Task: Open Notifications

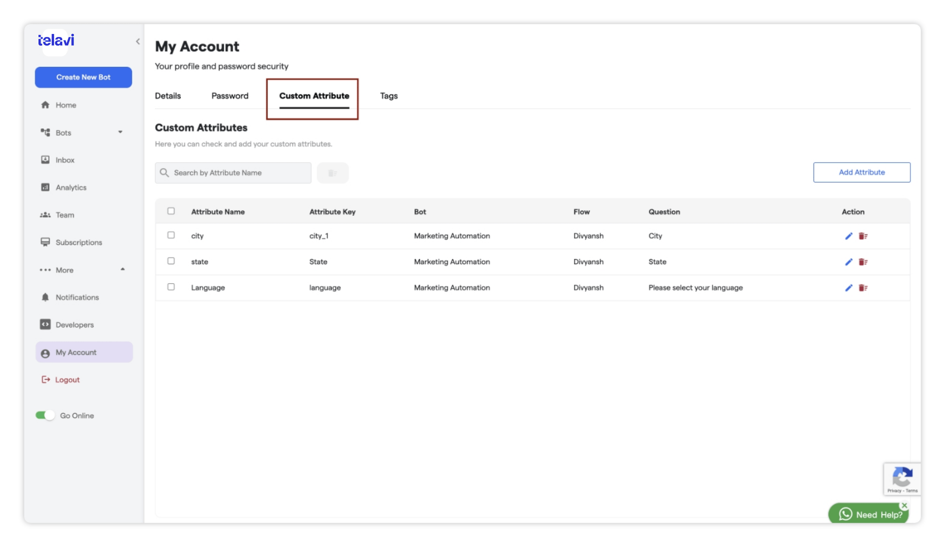Action: pos(77,297)
